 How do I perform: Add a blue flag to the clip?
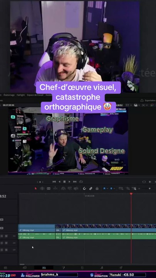pyautogui.click(x=104, y=188)
